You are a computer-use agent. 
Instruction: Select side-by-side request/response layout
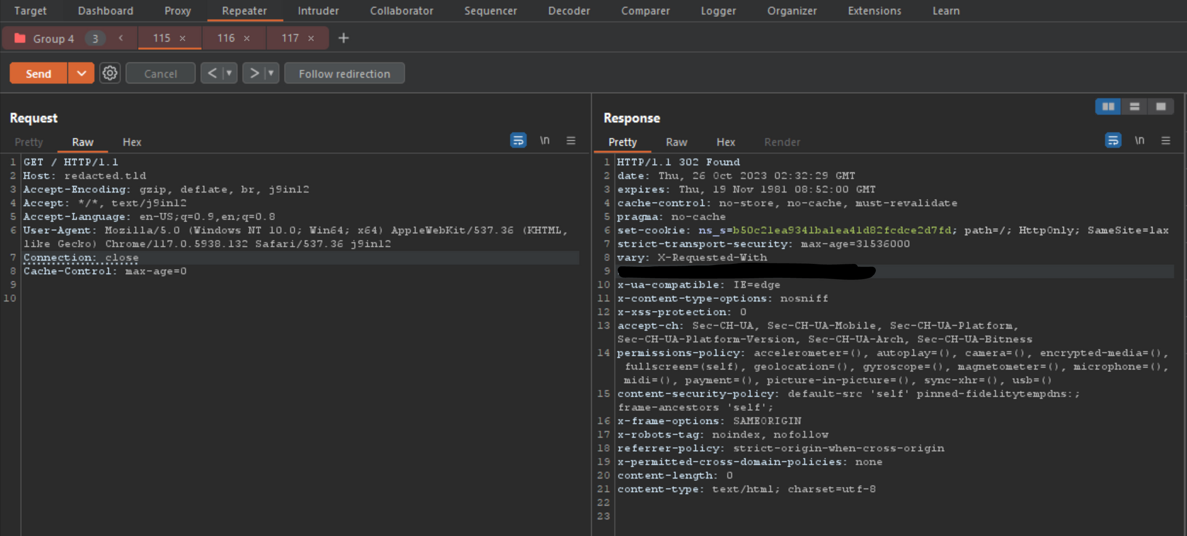tap(1108, 107)
